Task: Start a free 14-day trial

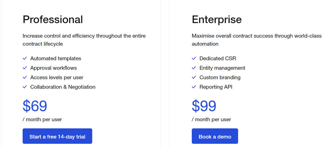Action: coord(57,136)
